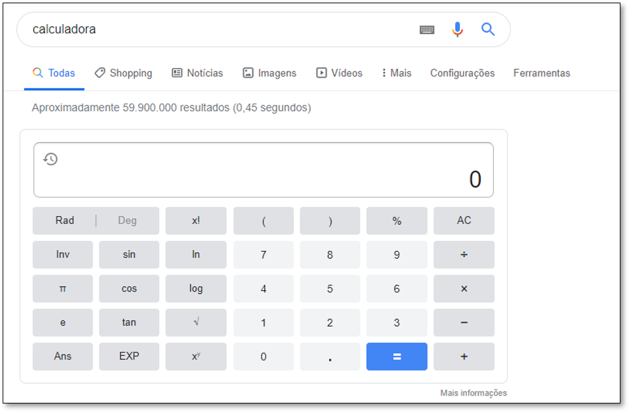
Task: Expand the Mais search options menu
Action: pos(397,73)
